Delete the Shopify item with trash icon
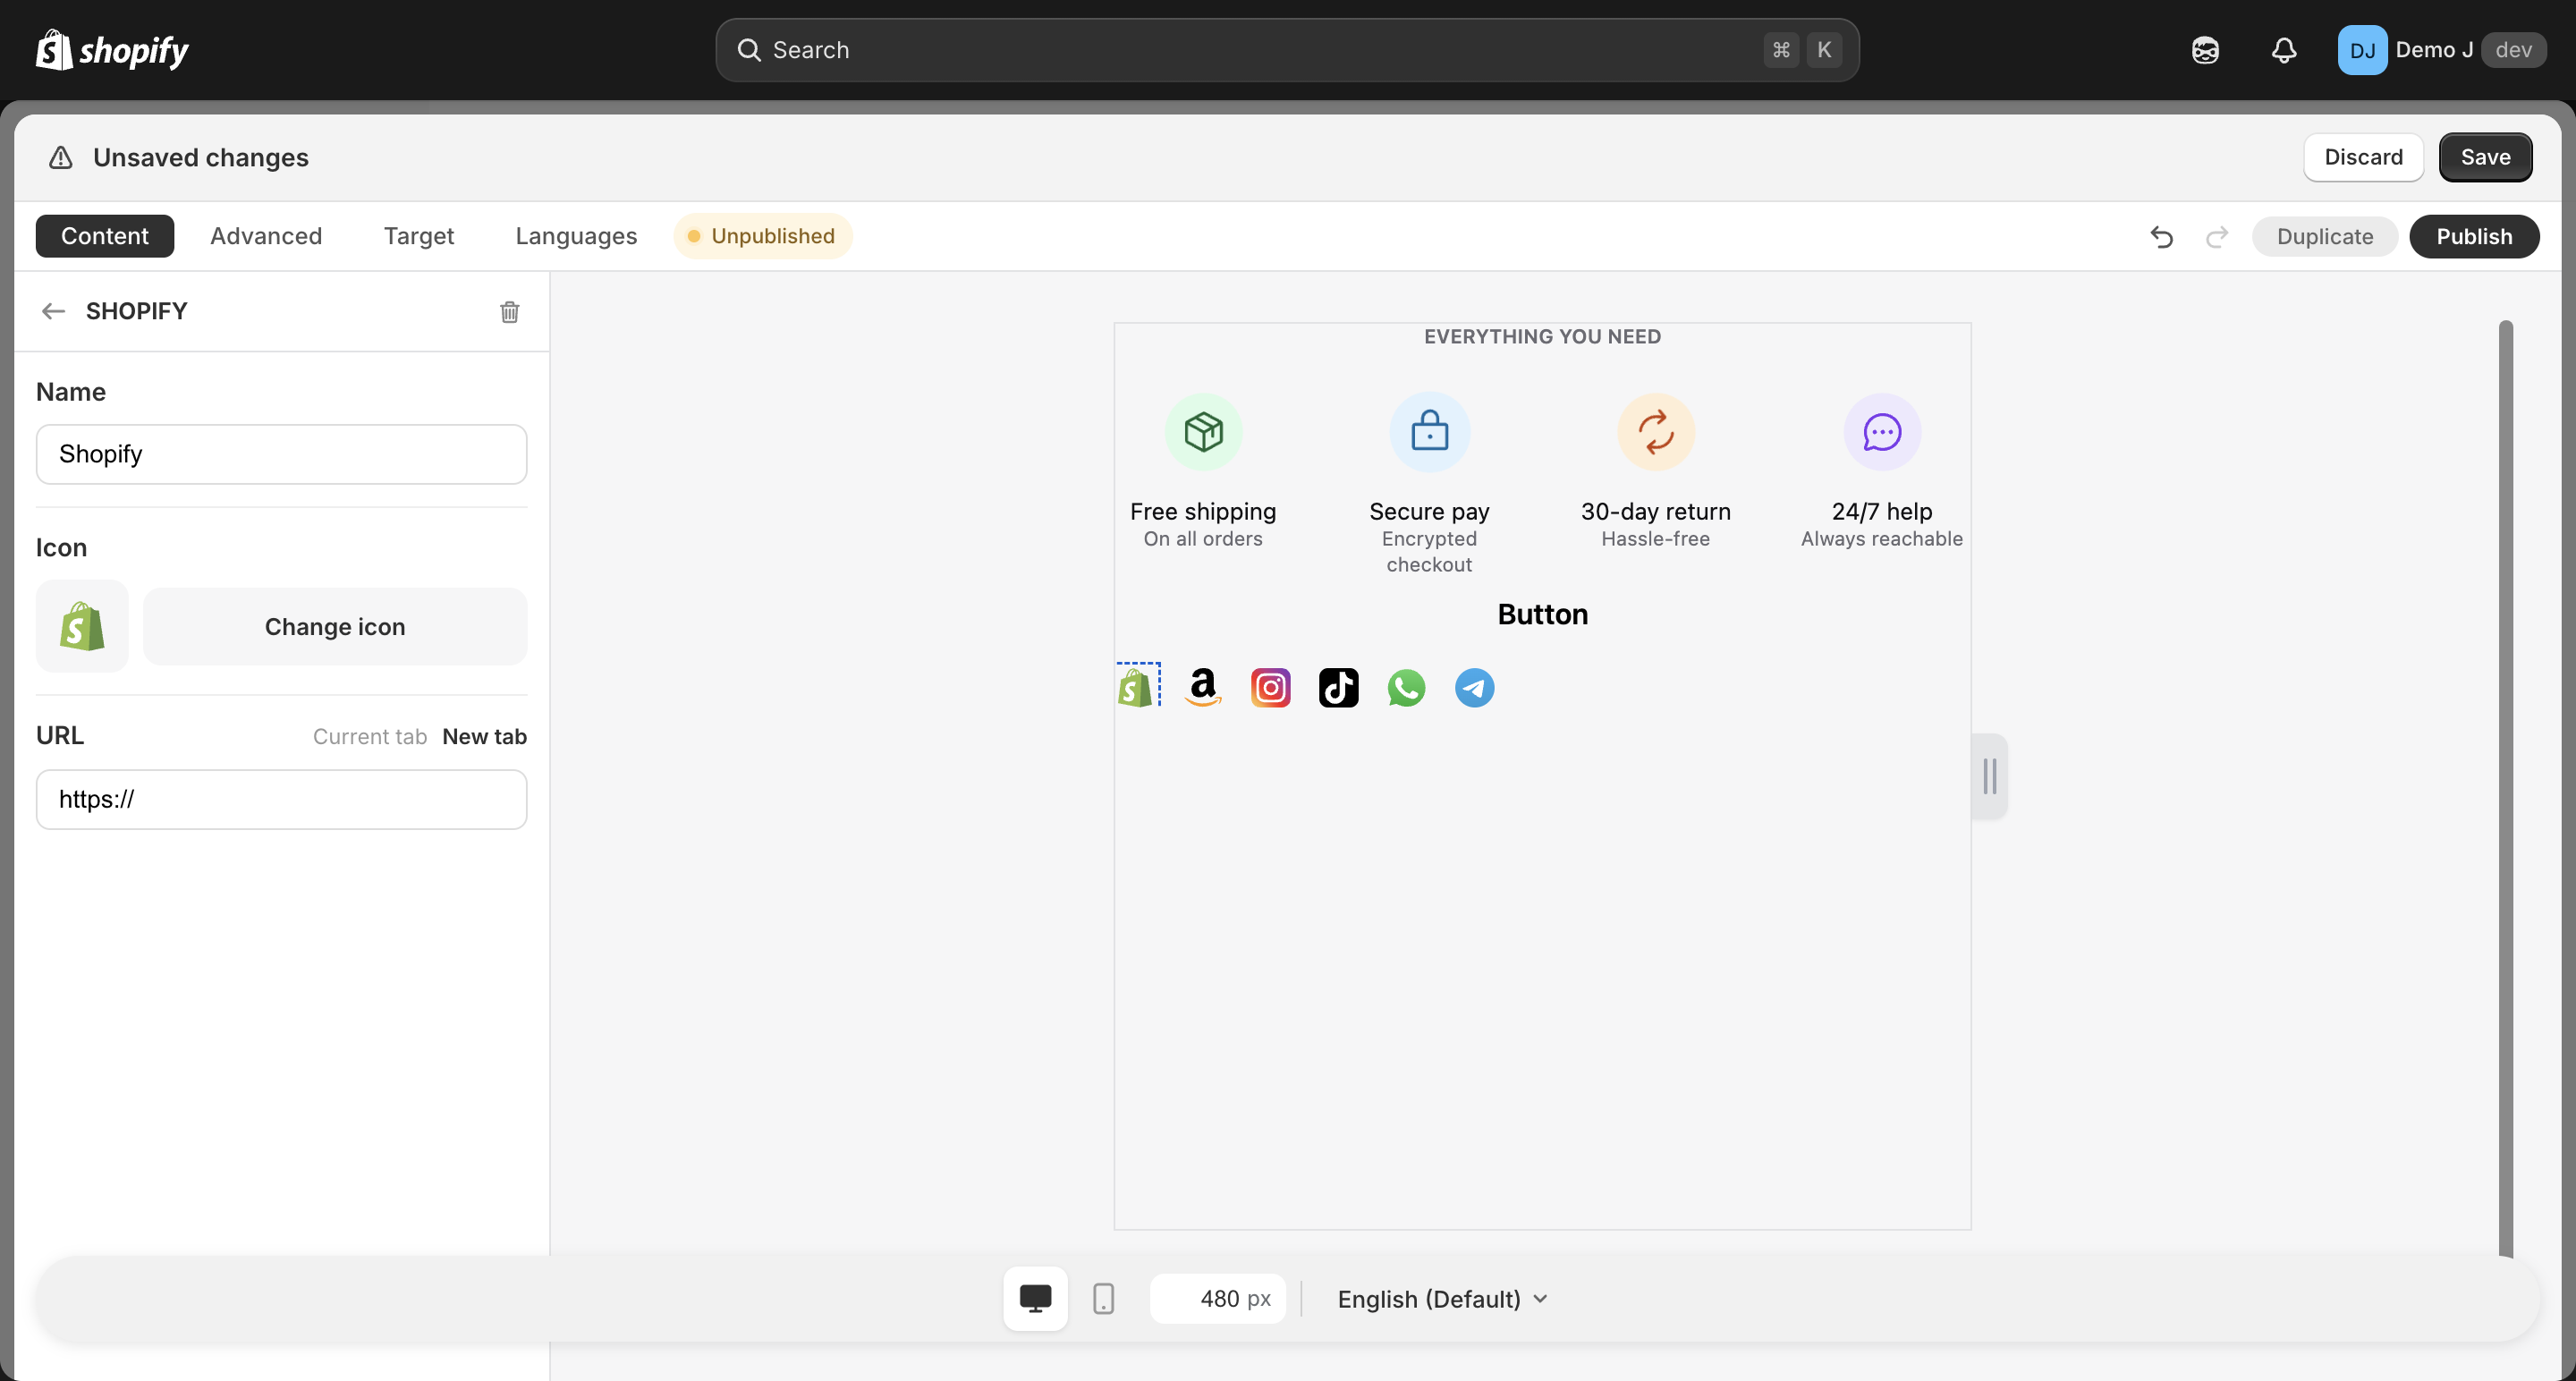This screenshot has height=1381, width=2576. point(509,312)
